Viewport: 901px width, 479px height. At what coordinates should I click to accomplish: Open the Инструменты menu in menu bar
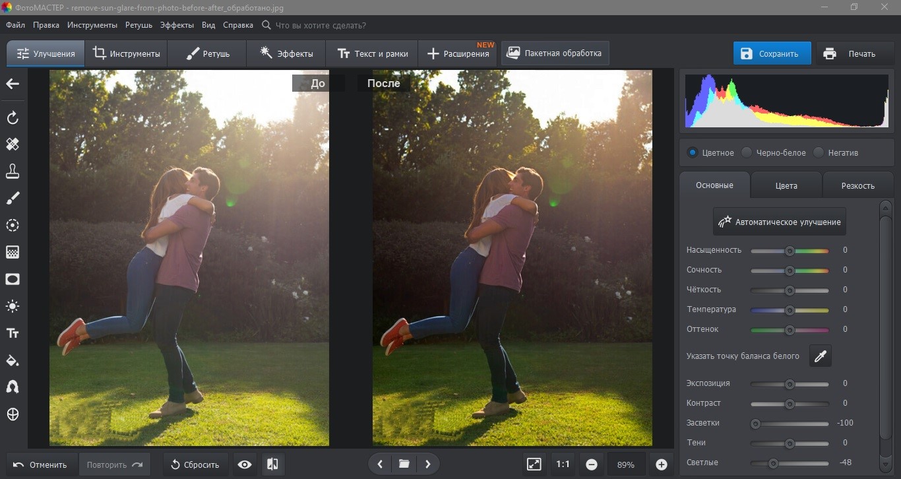92,25
